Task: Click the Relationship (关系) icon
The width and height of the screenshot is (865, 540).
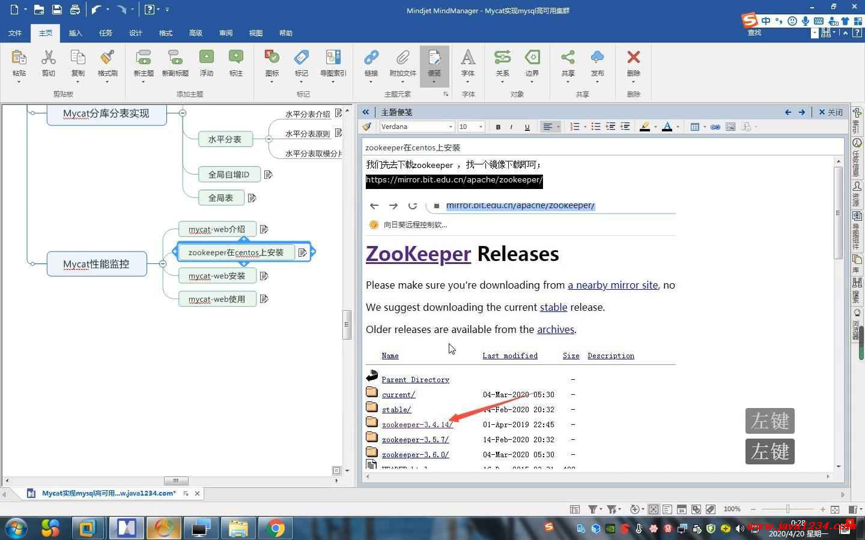Action: pyautogui.click(x=502, y=58)
